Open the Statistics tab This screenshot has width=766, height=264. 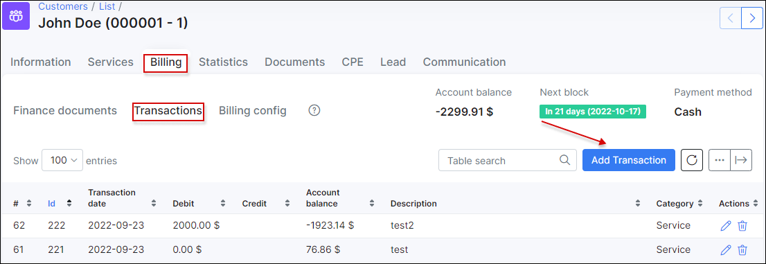(223, 62)
